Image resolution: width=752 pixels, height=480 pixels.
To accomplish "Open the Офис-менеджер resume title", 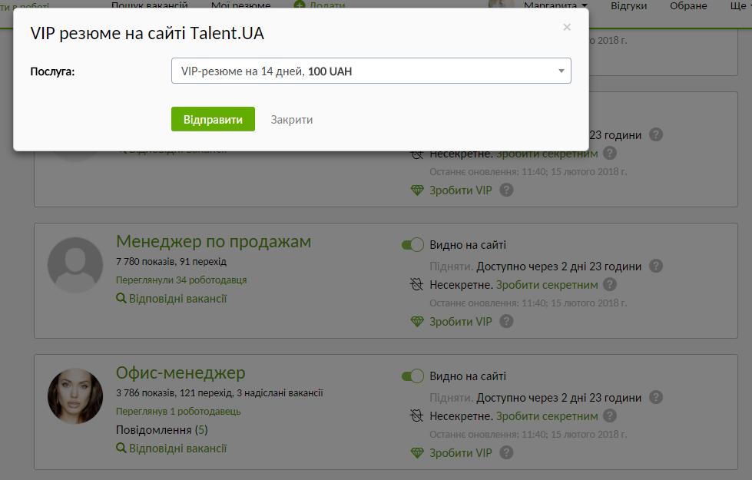I will click(x=181, y=372).
